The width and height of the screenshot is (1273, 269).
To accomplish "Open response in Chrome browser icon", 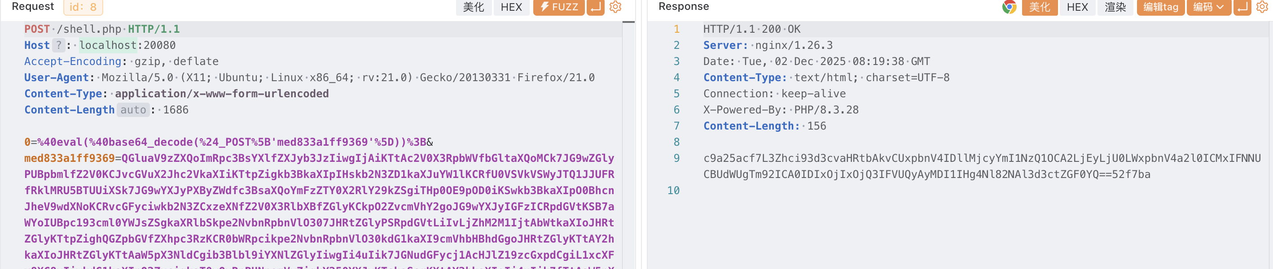I will point(1009,7).
